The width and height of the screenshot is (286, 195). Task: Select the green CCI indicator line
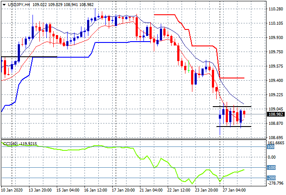click(x=123, y=162)
